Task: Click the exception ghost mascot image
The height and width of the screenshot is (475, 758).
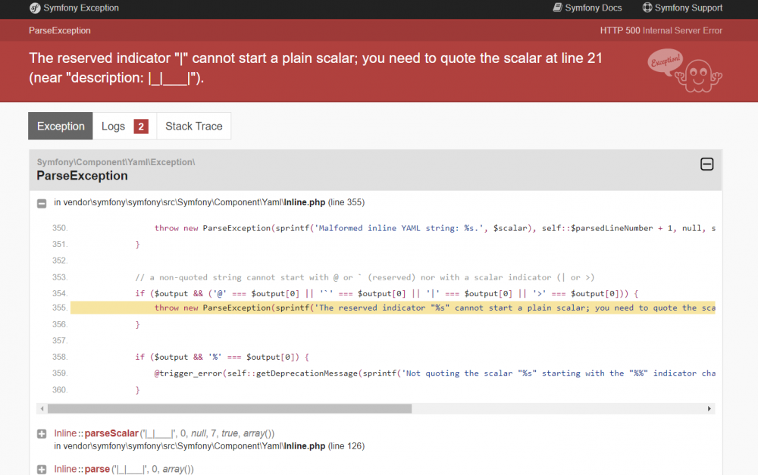Action: coord(685,70)
